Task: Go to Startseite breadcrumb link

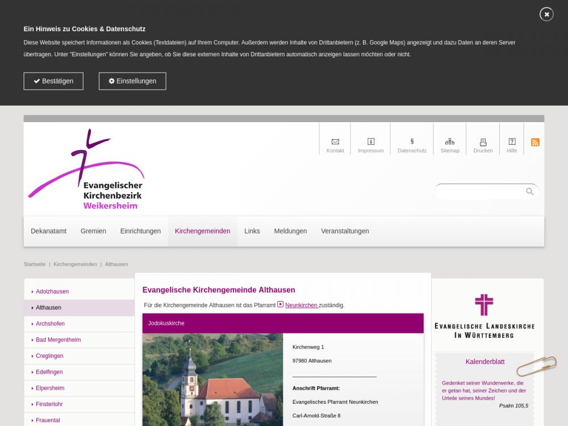Action: click(x=35, y=264)
